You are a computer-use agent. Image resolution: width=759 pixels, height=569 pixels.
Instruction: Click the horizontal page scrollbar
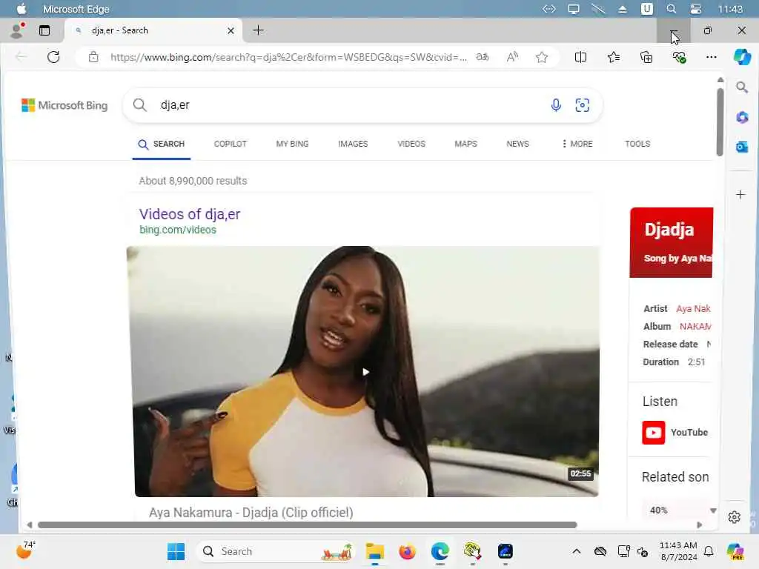tap(308, 525)
